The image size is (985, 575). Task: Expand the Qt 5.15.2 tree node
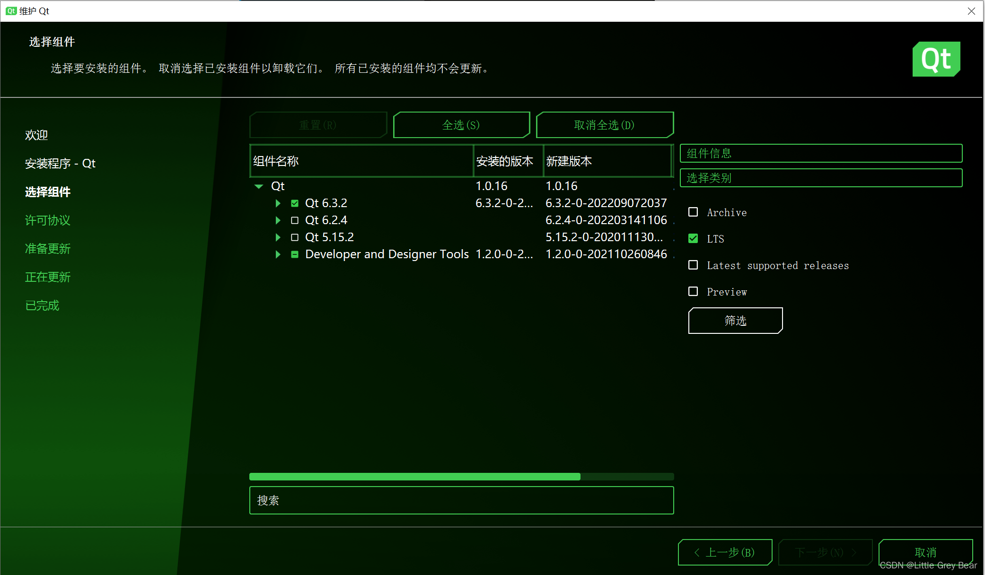click(278, 237)
